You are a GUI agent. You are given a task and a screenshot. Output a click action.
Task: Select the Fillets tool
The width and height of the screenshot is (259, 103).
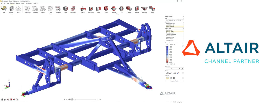(x=152, y=8)
